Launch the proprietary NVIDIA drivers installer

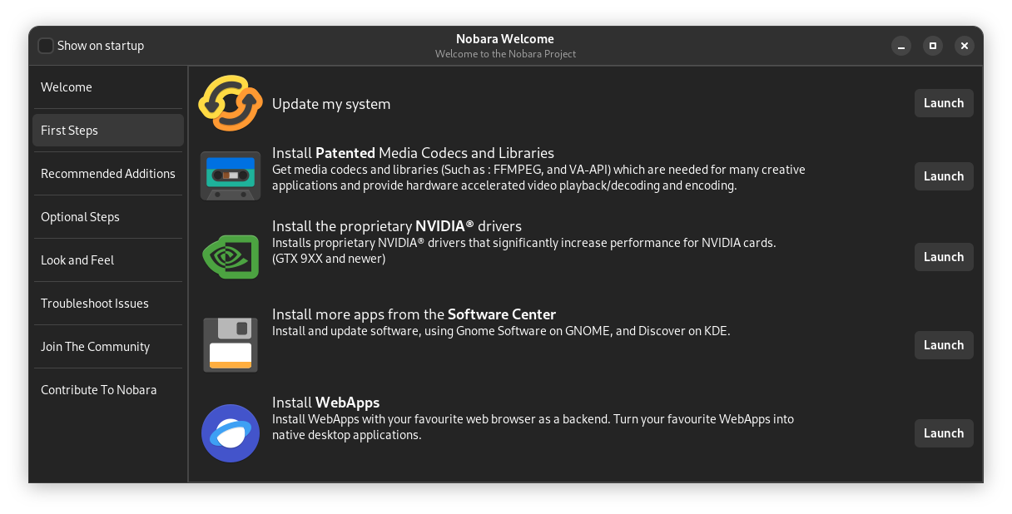(944, 257)
